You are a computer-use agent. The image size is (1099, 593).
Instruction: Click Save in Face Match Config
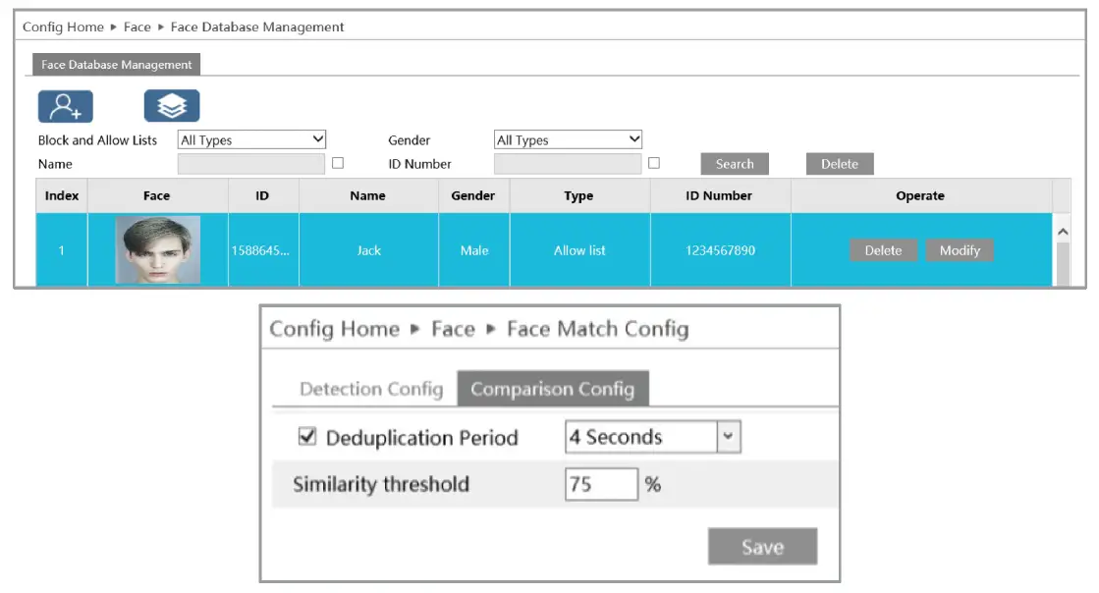(762, 547)
